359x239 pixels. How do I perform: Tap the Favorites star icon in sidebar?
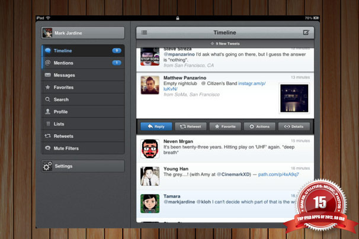pyautogui.click(x=47, y=87)
